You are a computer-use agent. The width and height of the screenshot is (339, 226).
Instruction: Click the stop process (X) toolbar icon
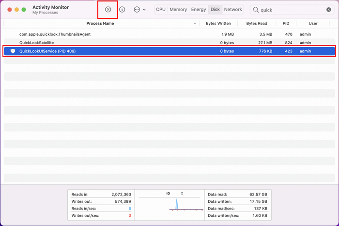click(x=108, y=10)
